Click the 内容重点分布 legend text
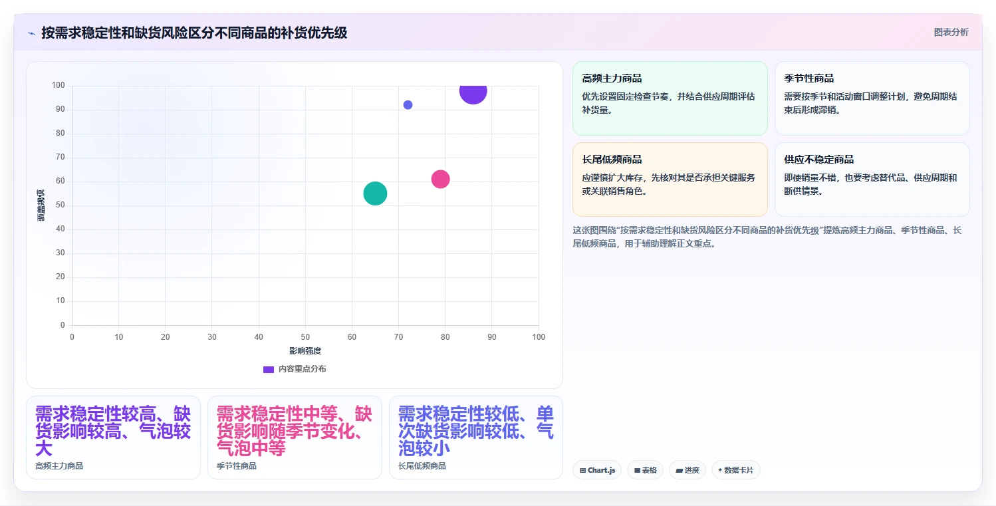Screen dimensions: 996x506 coord(302,369)
